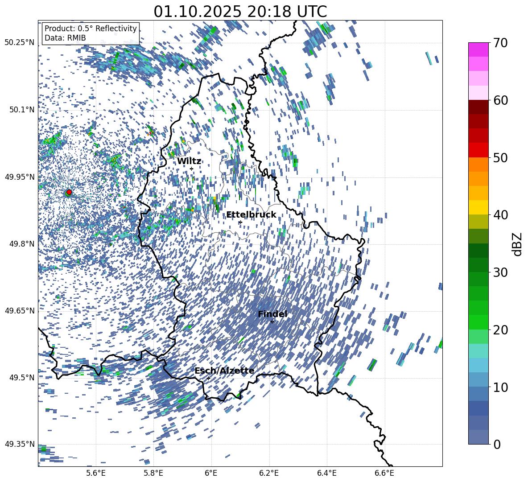The image size is (528, 482).
Task: Click the yellow colorbar segment just above 40
Action: point(478,207)
